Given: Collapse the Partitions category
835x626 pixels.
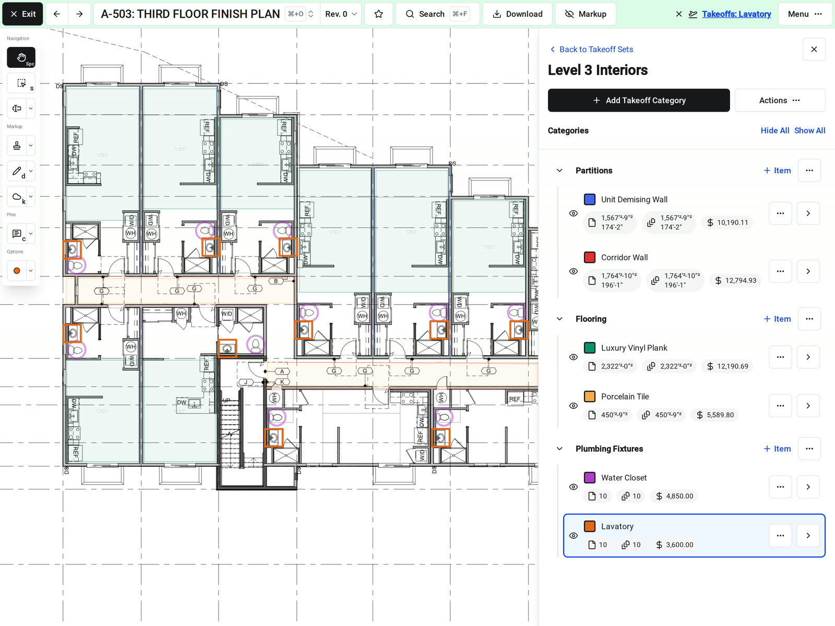Looking at the screenshot, I should [x=559, y=171].
